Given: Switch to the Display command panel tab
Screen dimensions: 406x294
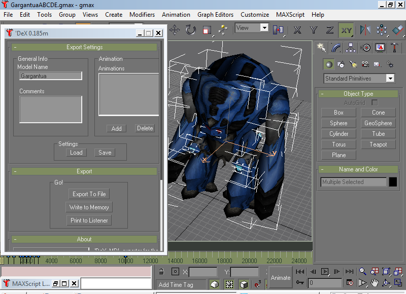Looking at the screenshot, I should click(x=380, y=48).
